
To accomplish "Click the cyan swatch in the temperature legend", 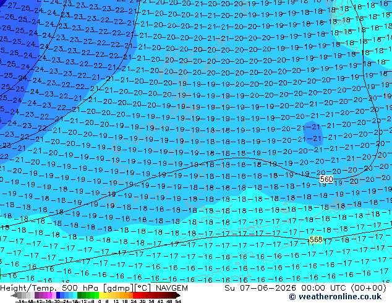I will pyautogui.click(x=75, y=295).
